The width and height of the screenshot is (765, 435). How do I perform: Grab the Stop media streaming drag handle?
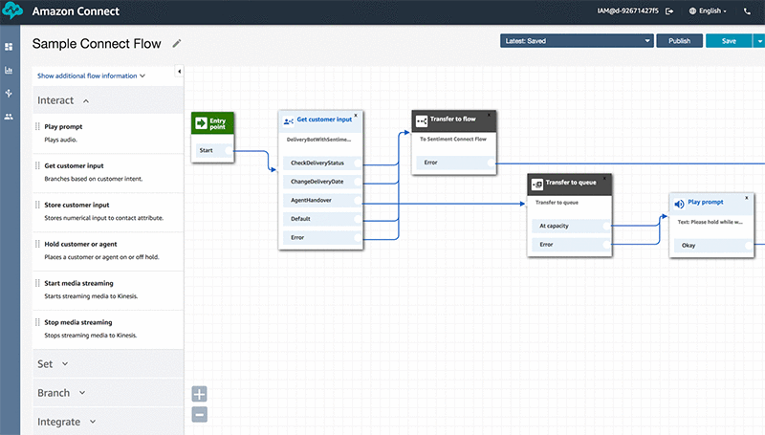click(x=37, y=322)
